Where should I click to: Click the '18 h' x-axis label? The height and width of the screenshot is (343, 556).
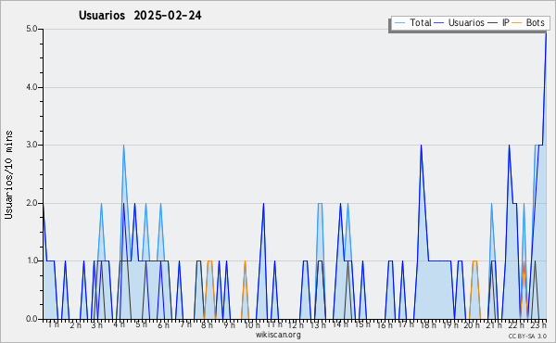428,325
